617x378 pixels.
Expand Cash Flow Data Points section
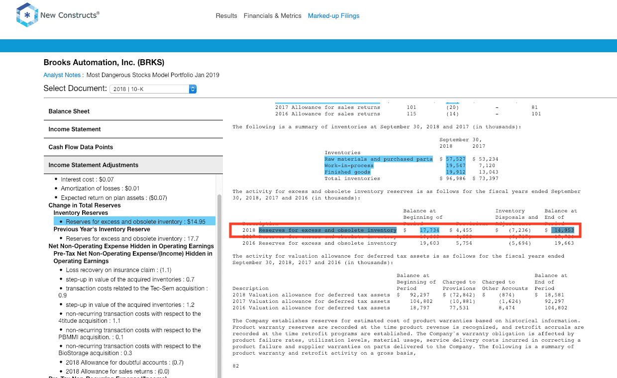(x=133, y=147)
